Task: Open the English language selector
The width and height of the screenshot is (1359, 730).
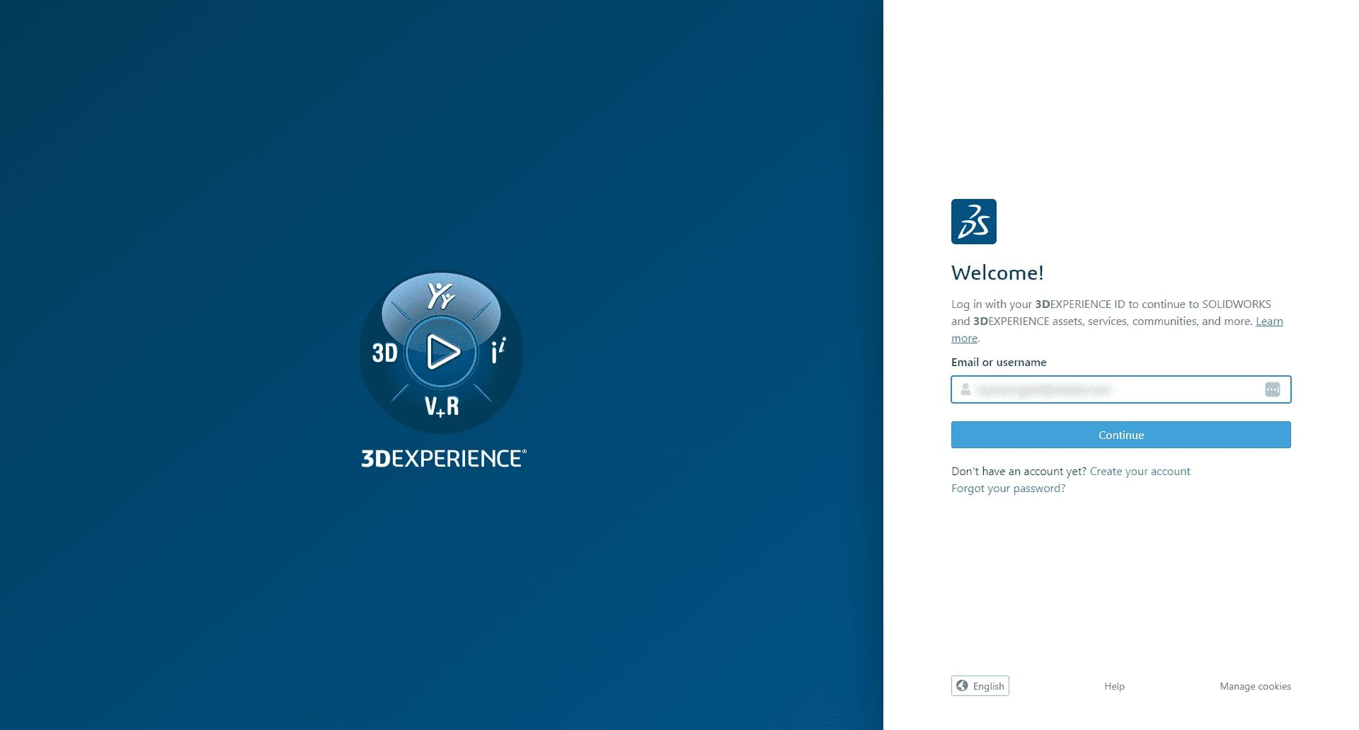Action: point(980,686)
